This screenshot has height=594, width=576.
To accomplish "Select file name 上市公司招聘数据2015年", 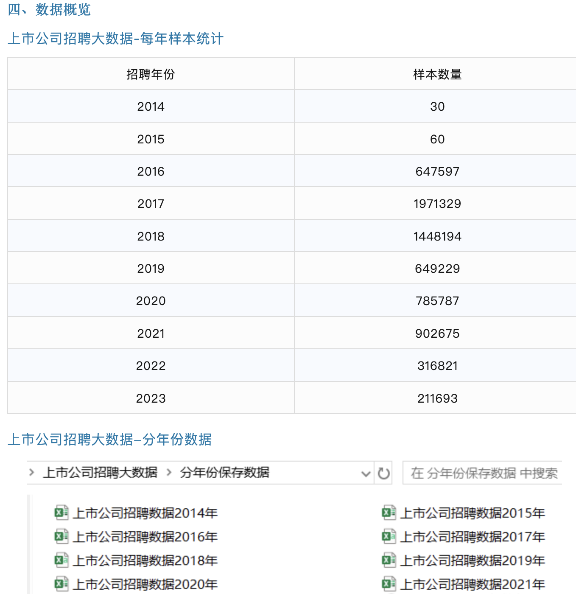I will [x=473, y=513].
